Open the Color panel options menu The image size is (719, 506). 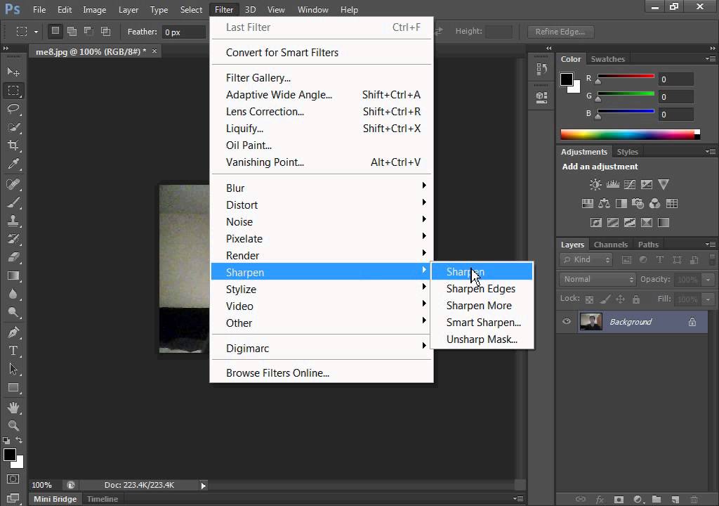click(x=711, y=59)
